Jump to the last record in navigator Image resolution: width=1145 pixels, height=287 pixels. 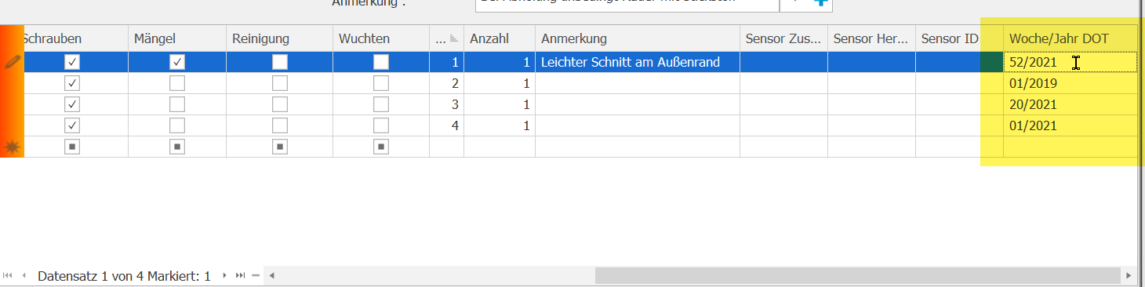[x=240, y=276]
